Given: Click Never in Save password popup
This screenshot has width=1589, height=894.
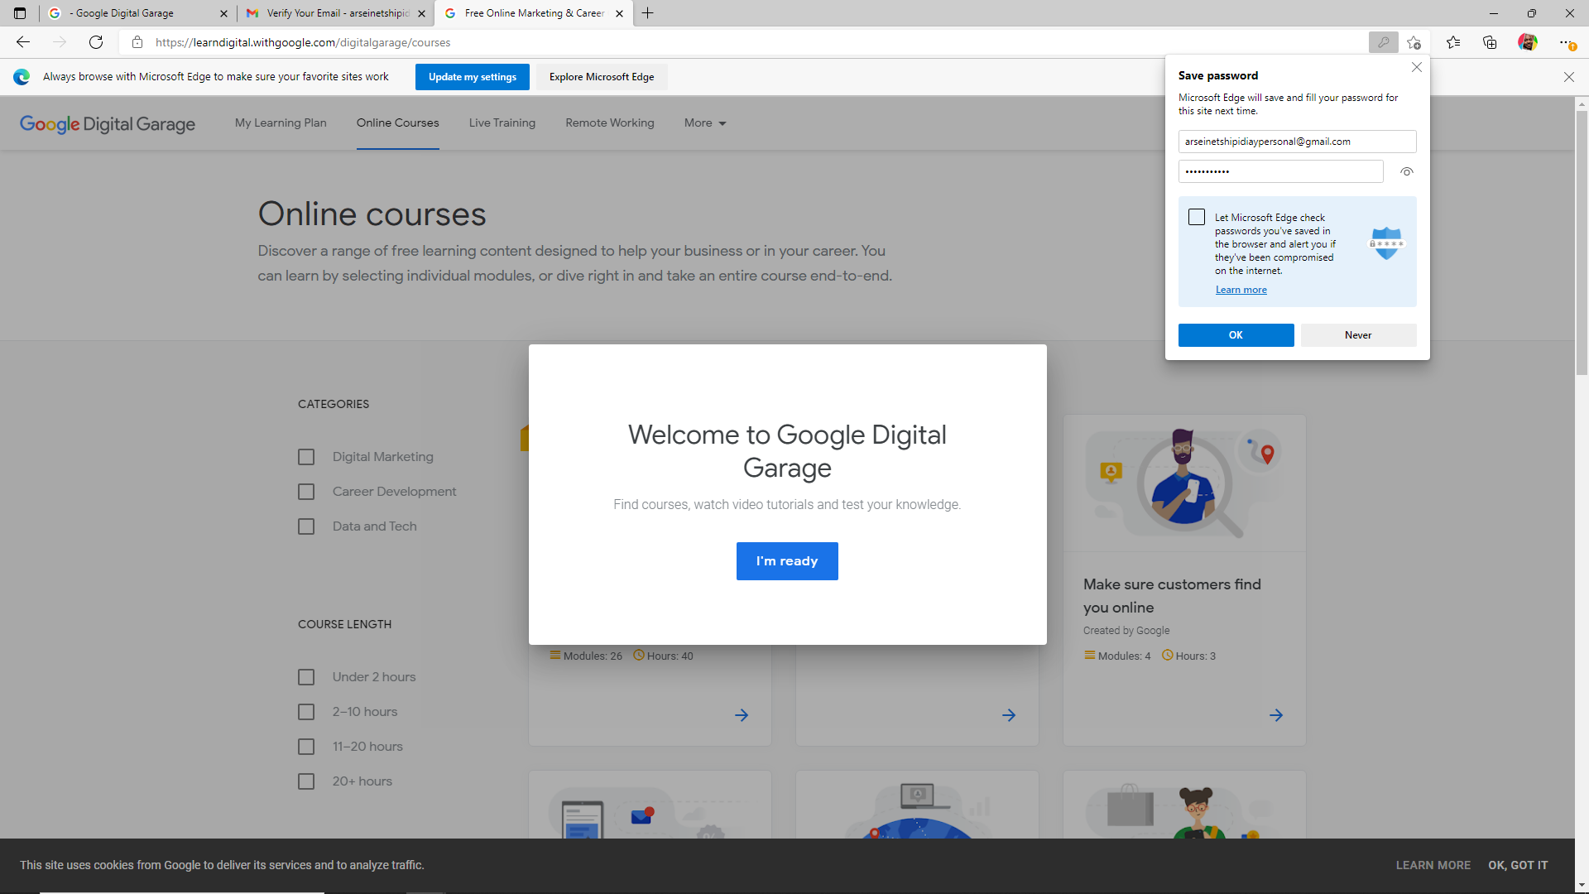Looking at the screenshot, I should (1358, 335).
